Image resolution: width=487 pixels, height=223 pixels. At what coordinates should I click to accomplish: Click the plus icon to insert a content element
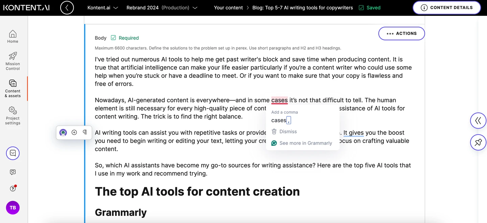coord(74,133)
